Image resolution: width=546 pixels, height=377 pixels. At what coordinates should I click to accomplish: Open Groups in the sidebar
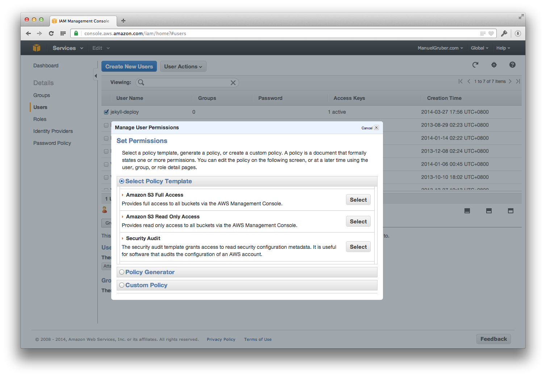pos(42,95)
